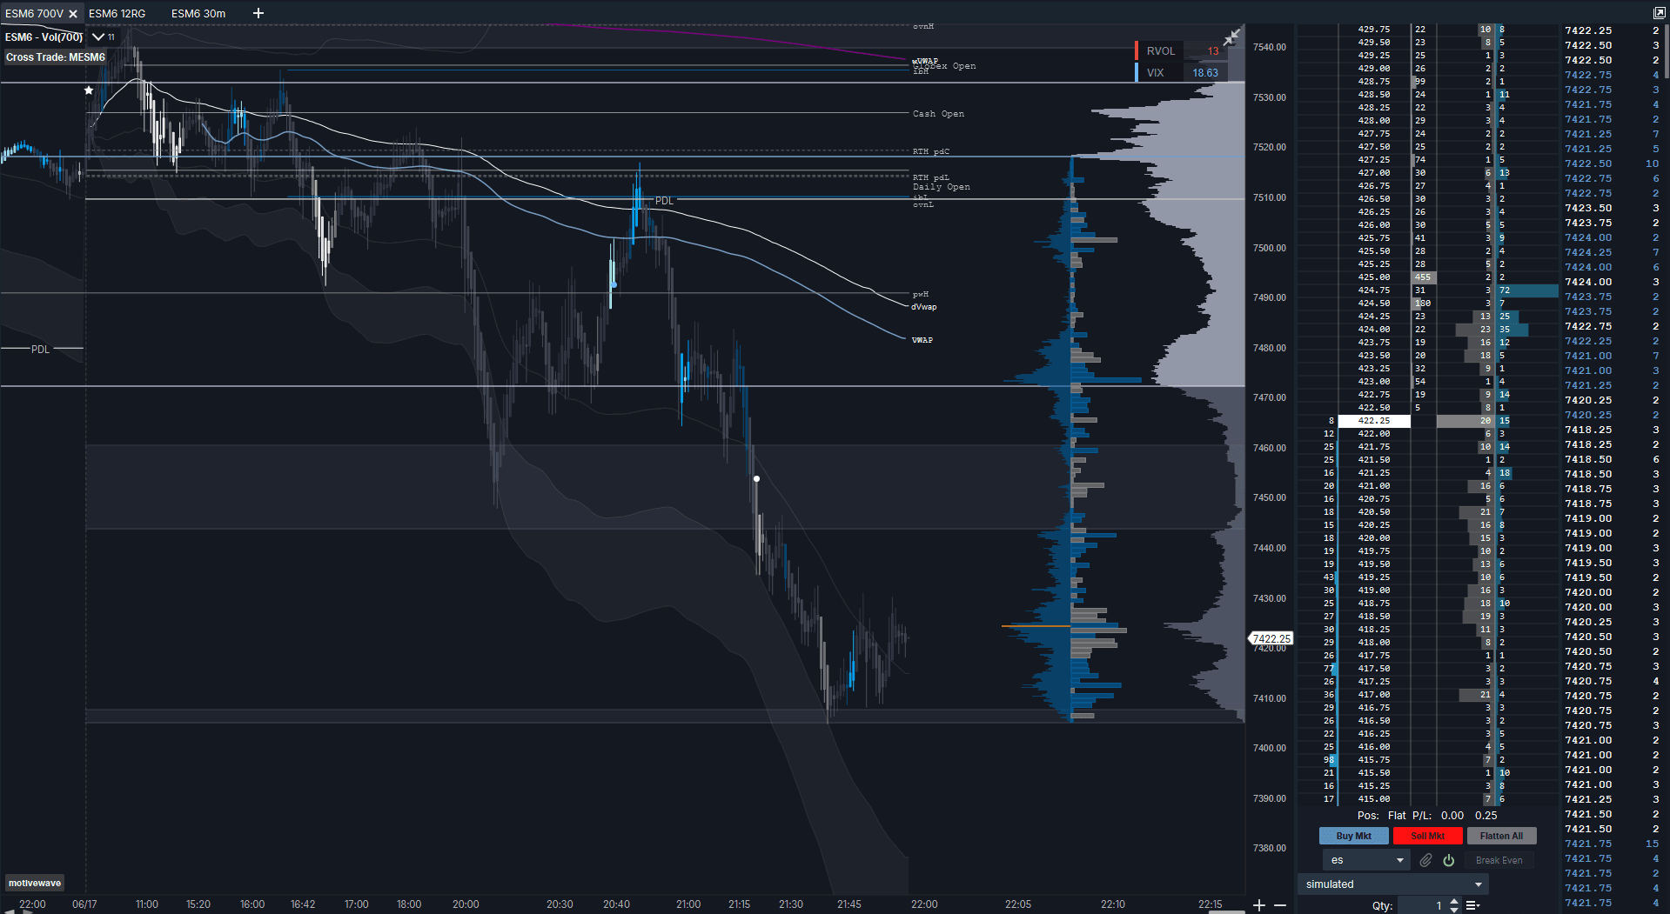Click the dVwap line label
Viewport: 1670px width, 914px height.
[x=924, y=307]
